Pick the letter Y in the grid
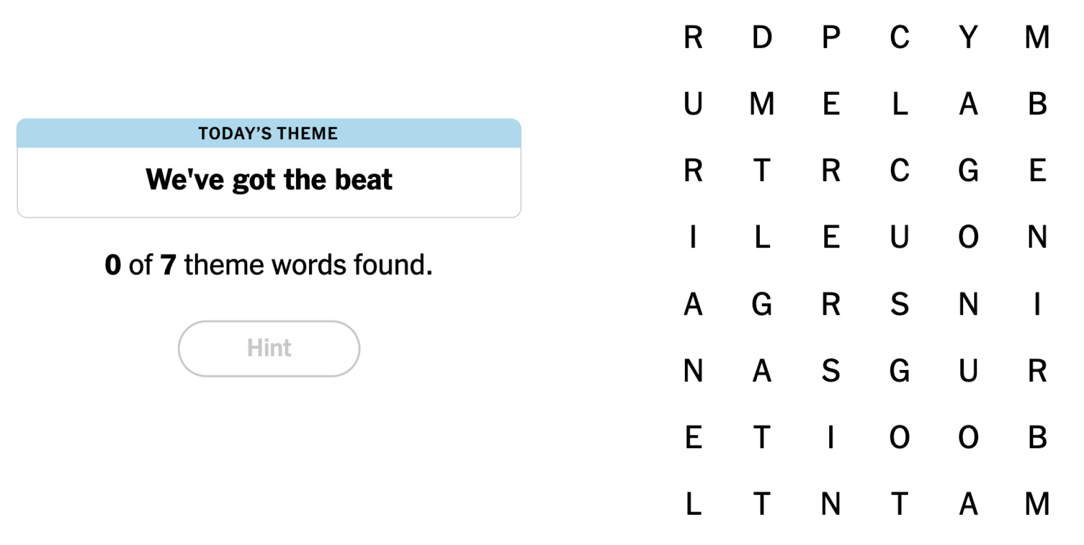Screen dimensions: 1084x545 968,37
